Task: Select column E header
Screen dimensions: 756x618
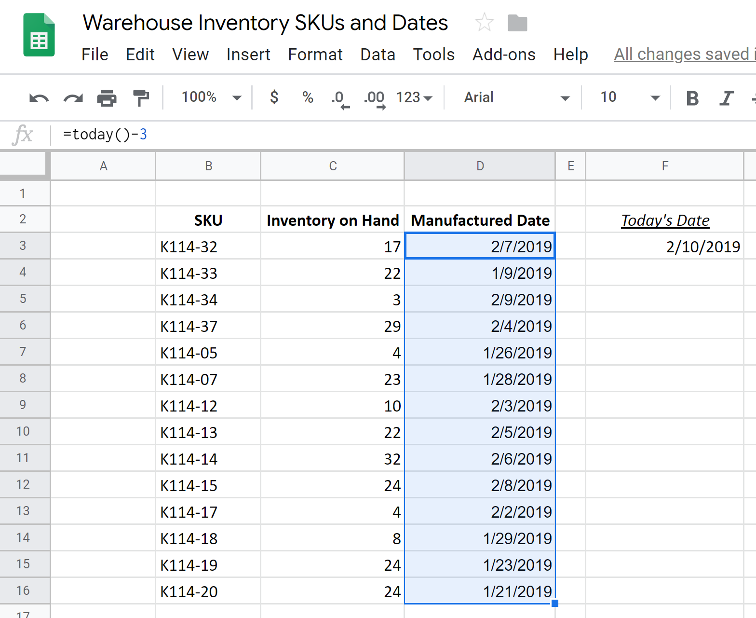Action: point(571,166)
